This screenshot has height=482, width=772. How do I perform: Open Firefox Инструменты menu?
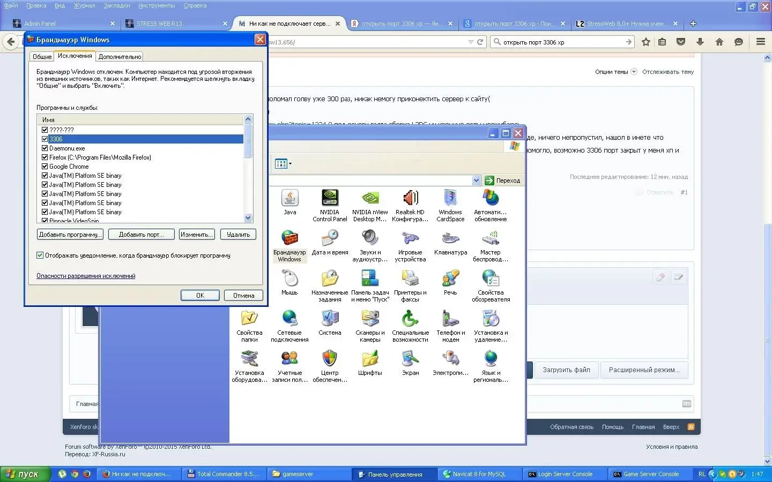[x=157, y=5]
